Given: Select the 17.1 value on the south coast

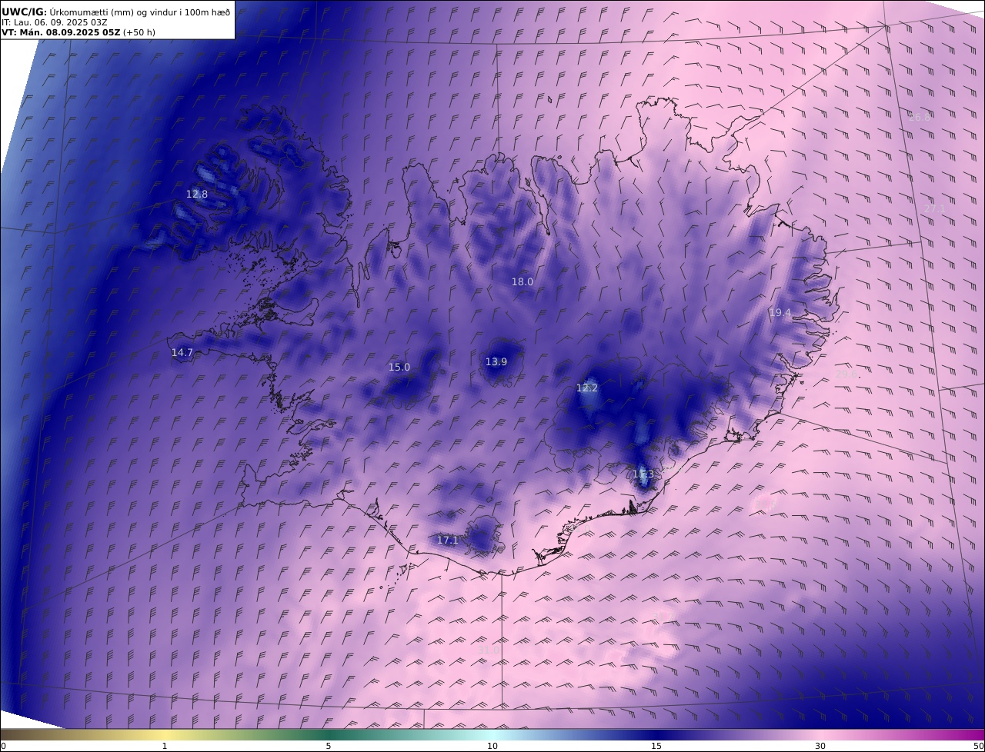Looking at the screenshot, I should [x=448, y=541].
